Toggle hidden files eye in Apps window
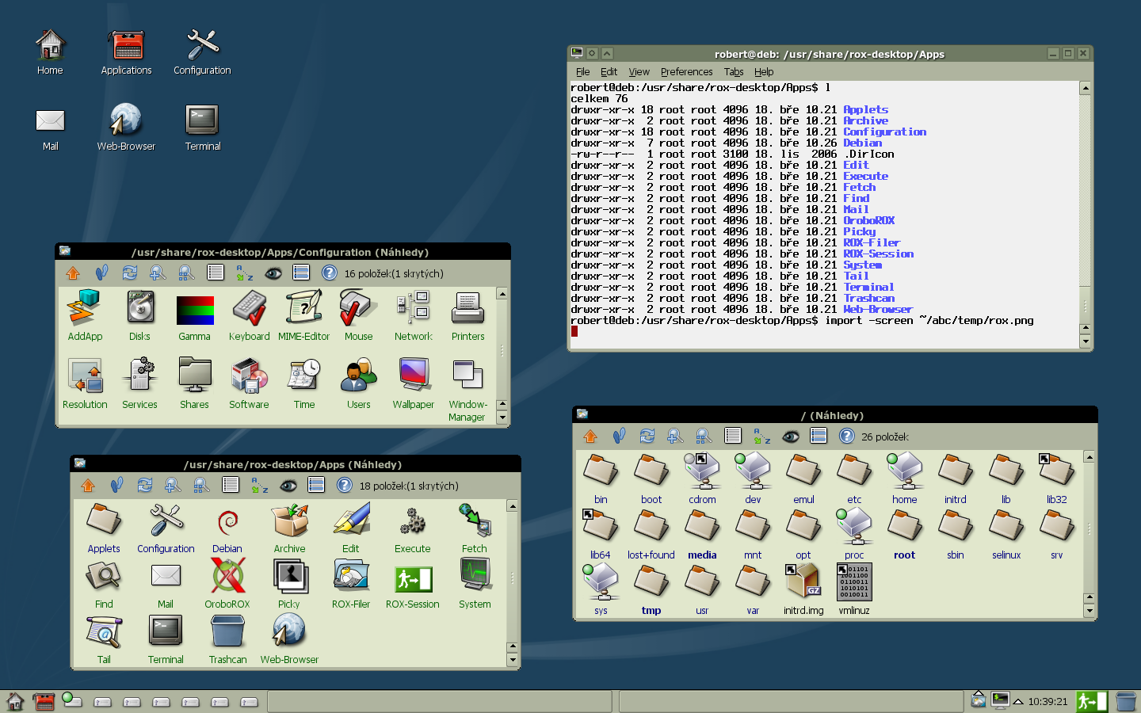 288,486
